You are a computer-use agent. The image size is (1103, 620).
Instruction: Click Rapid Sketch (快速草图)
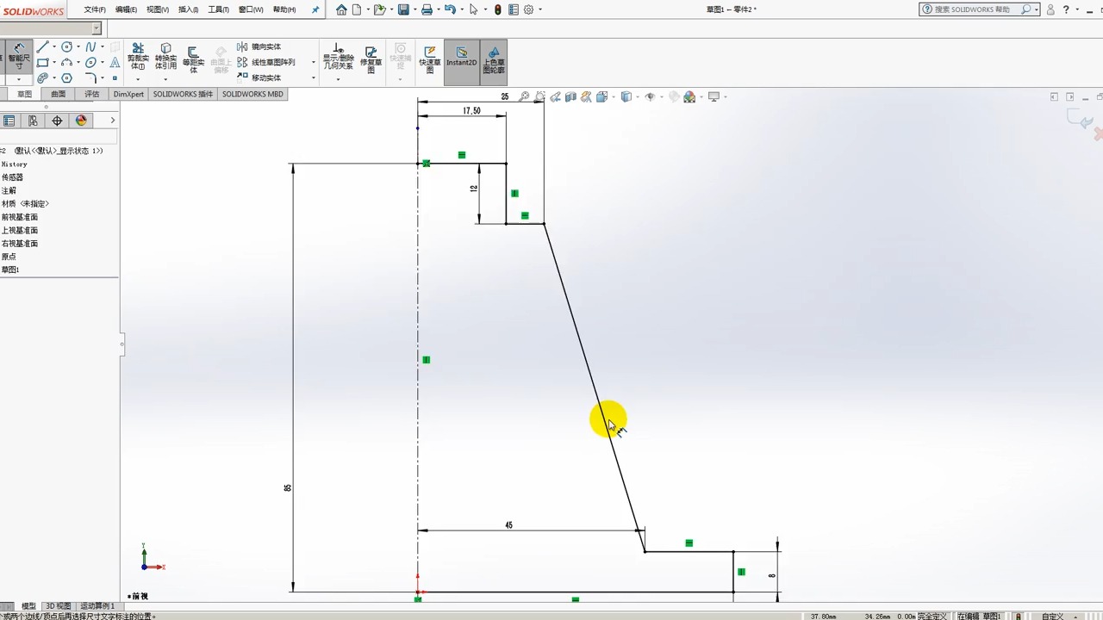[x=429, y=59]
